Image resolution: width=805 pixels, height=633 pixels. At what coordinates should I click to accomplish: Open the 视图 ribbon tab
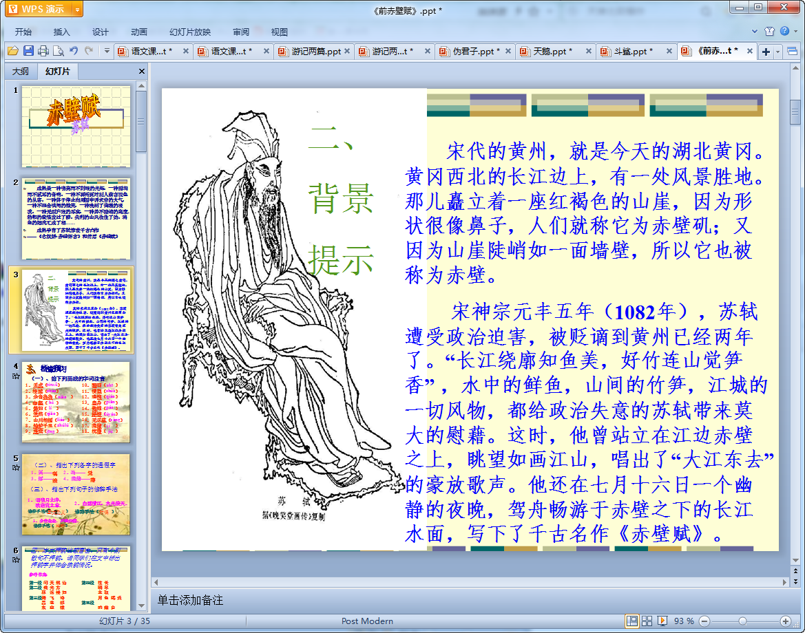(x=280, y=32)
